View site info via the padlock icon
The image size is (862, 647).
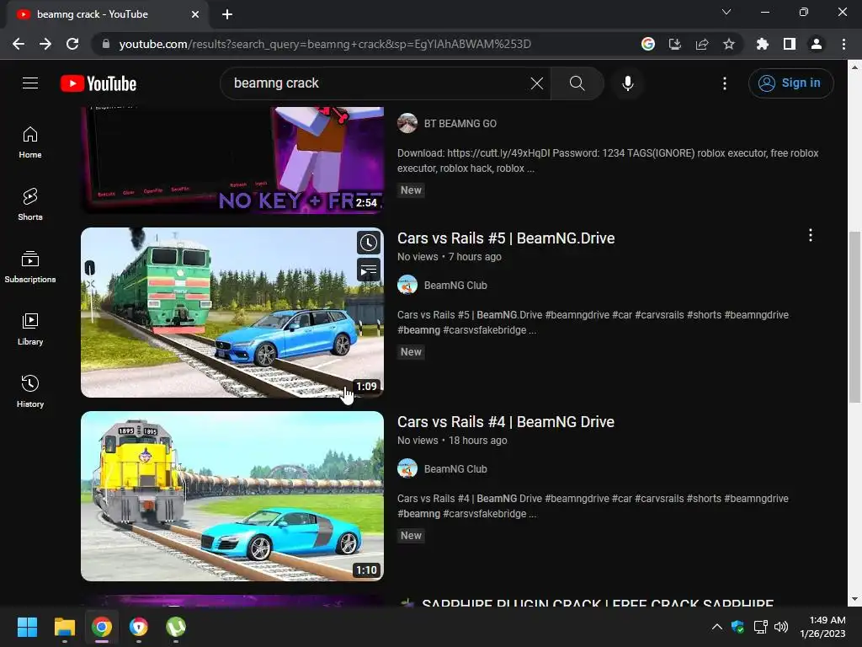(x=106, y=44)
